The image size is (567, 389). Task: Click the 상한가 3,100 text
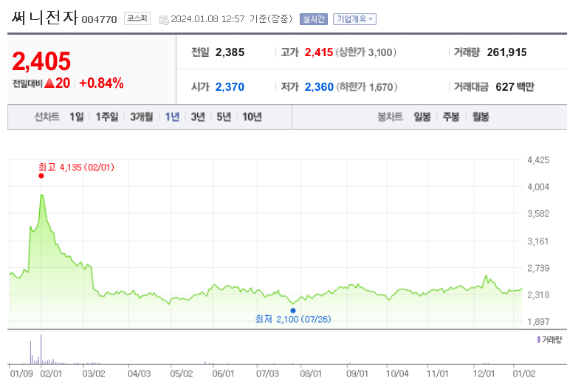[x=366, y=52]
